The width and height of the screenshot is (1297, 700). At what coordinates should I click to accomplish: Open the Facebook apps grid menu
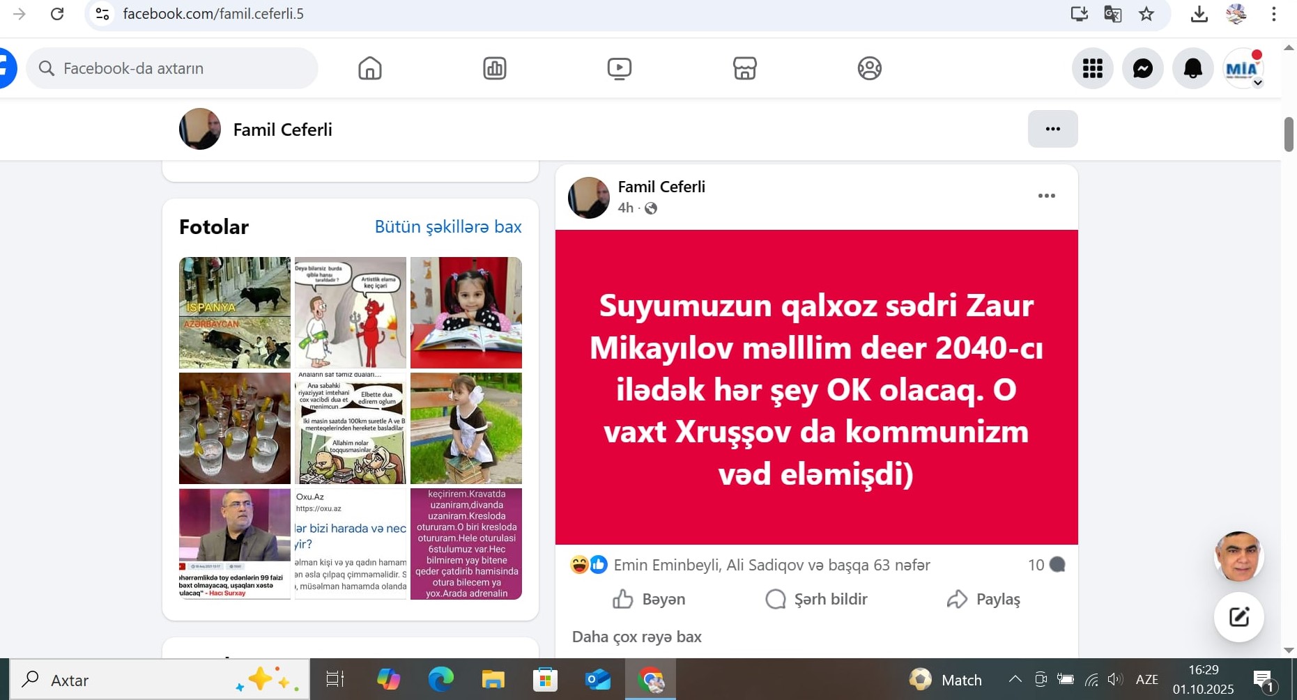tap(1092, 68)
